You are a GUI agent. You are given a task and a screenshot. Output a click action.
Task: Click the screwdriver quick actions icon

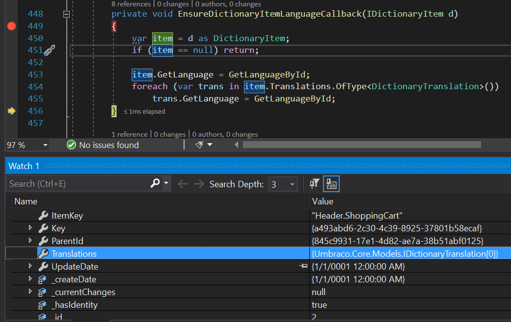pos(49,50)
